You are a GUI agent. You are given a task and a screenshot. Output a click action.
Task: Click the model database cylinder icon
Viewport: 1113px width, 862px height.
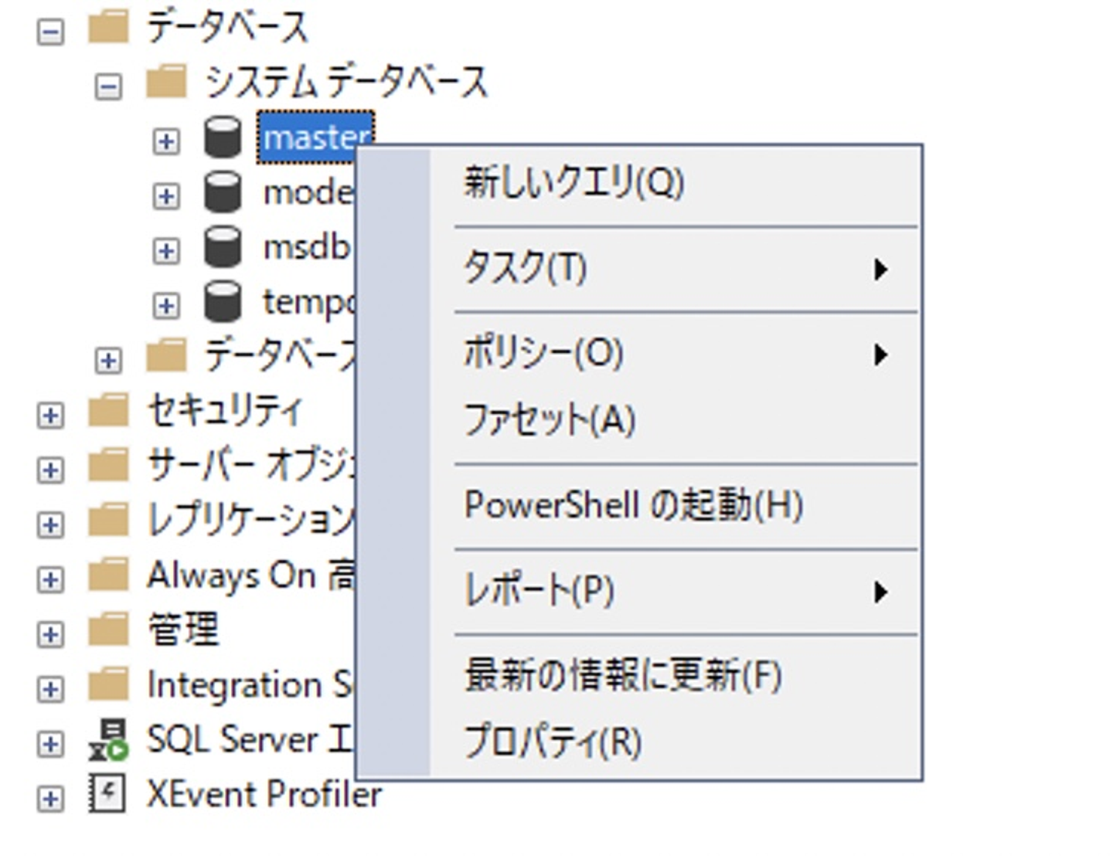(223, 192)
